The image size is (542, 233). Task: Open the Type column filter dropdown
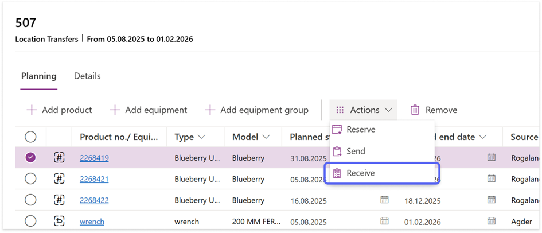pyautogui.click(x=201, y=137)
